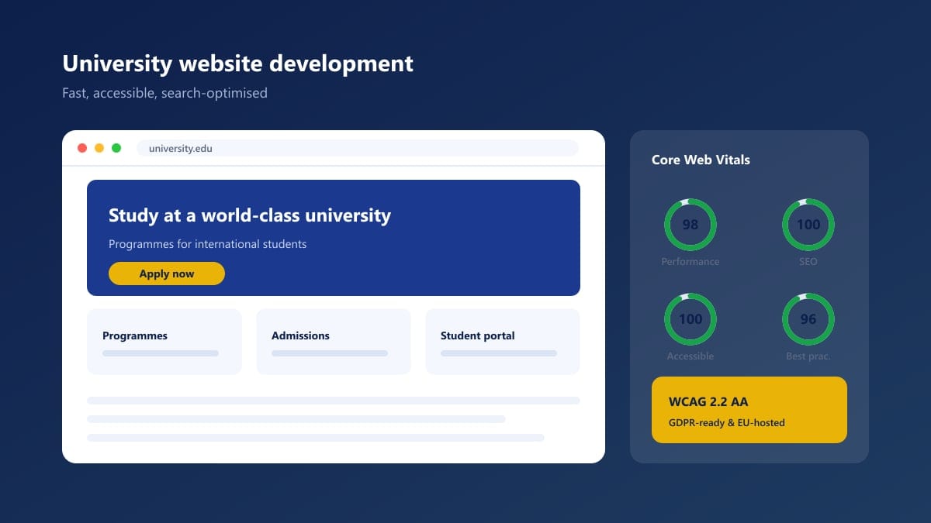The image size is (931, 523).
Task: Click the 'Study at a world-class university' headline
Action: [x=250, y=215]
